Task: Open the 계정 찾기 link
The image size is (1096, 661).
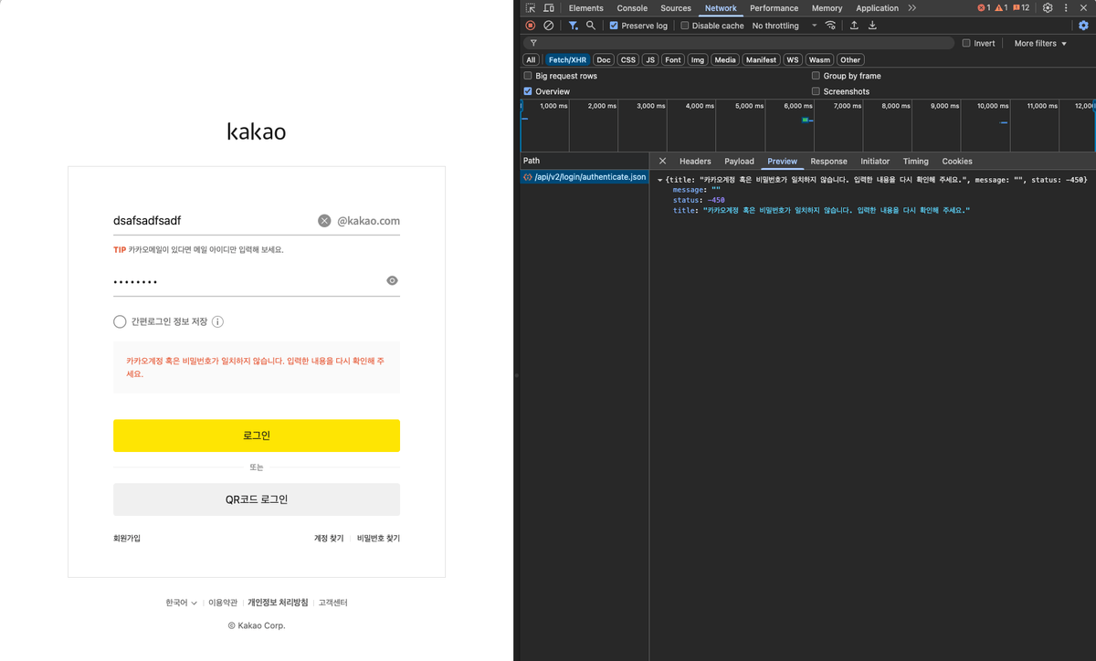Action: 329,539
